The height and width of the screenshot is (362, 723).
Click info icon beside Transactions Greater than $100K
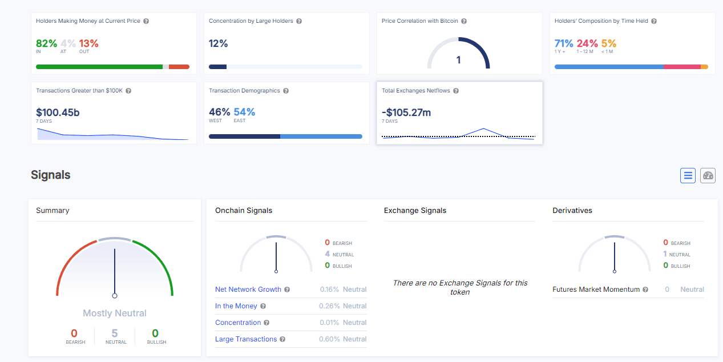point(128,91)
